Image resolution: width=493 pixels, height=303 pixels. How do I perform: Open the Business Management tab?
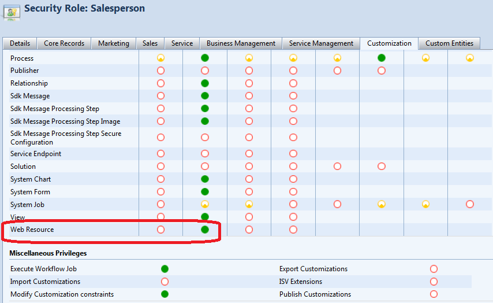tap(241, 43)
